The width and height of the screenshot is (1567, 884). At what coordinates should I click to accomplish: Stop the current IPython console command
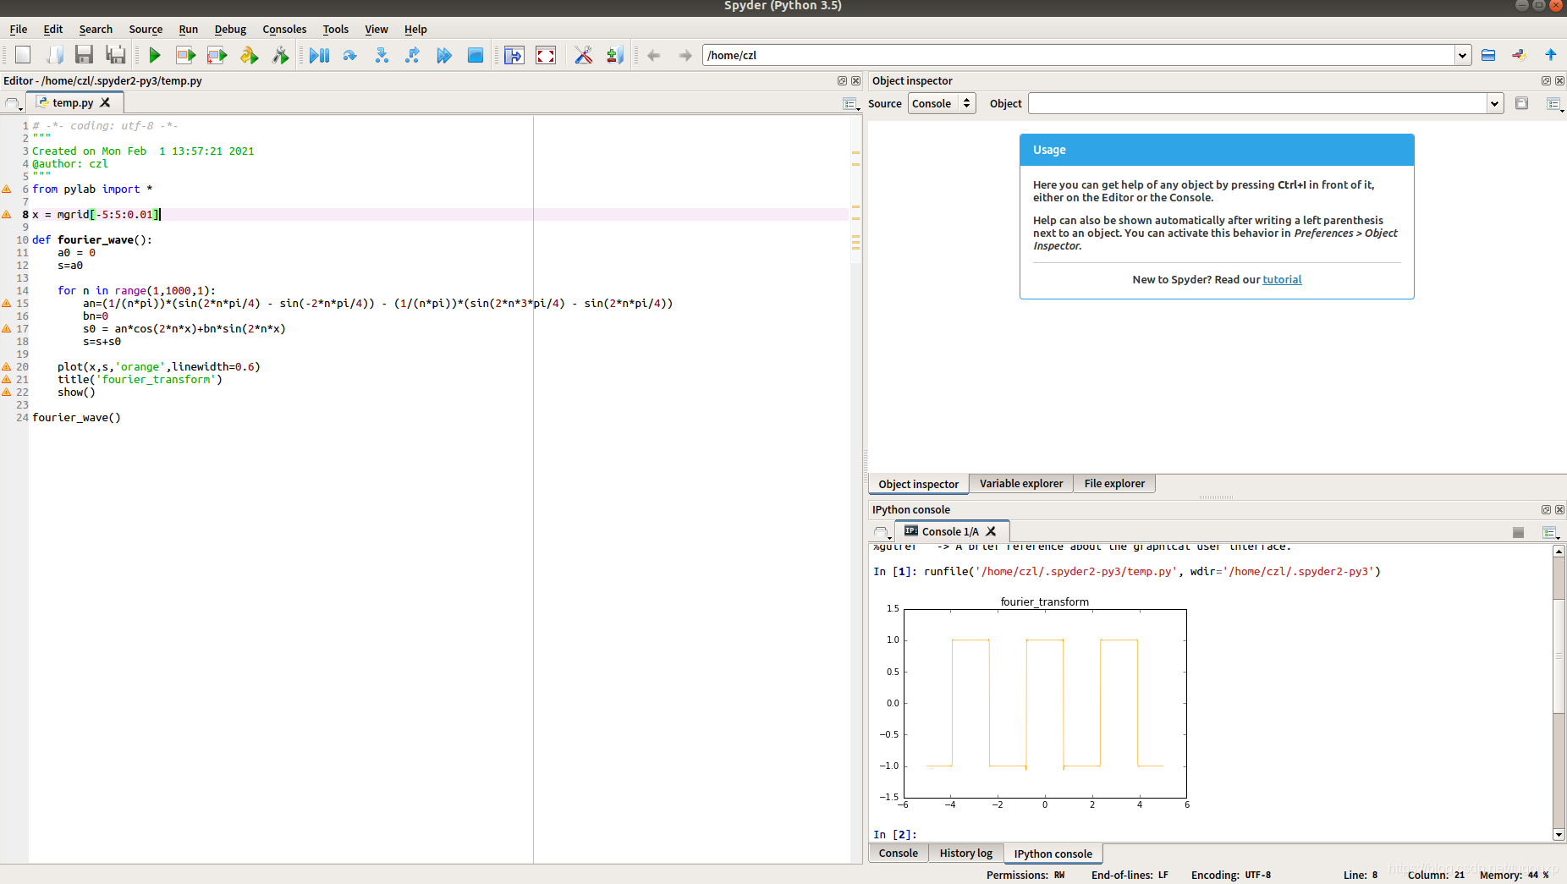tap(1518, 532)
